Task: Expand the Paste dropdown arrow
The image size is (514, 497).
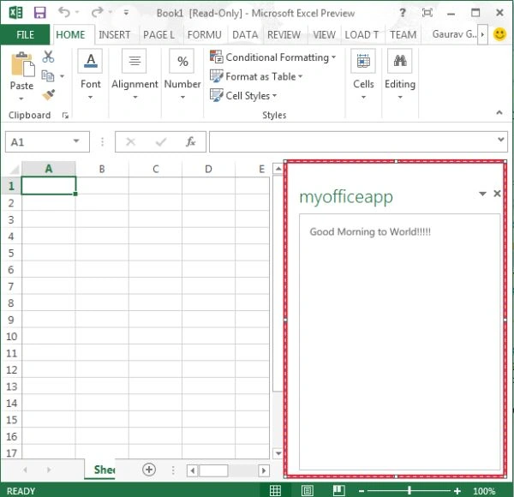Action: tap(21, 99)
